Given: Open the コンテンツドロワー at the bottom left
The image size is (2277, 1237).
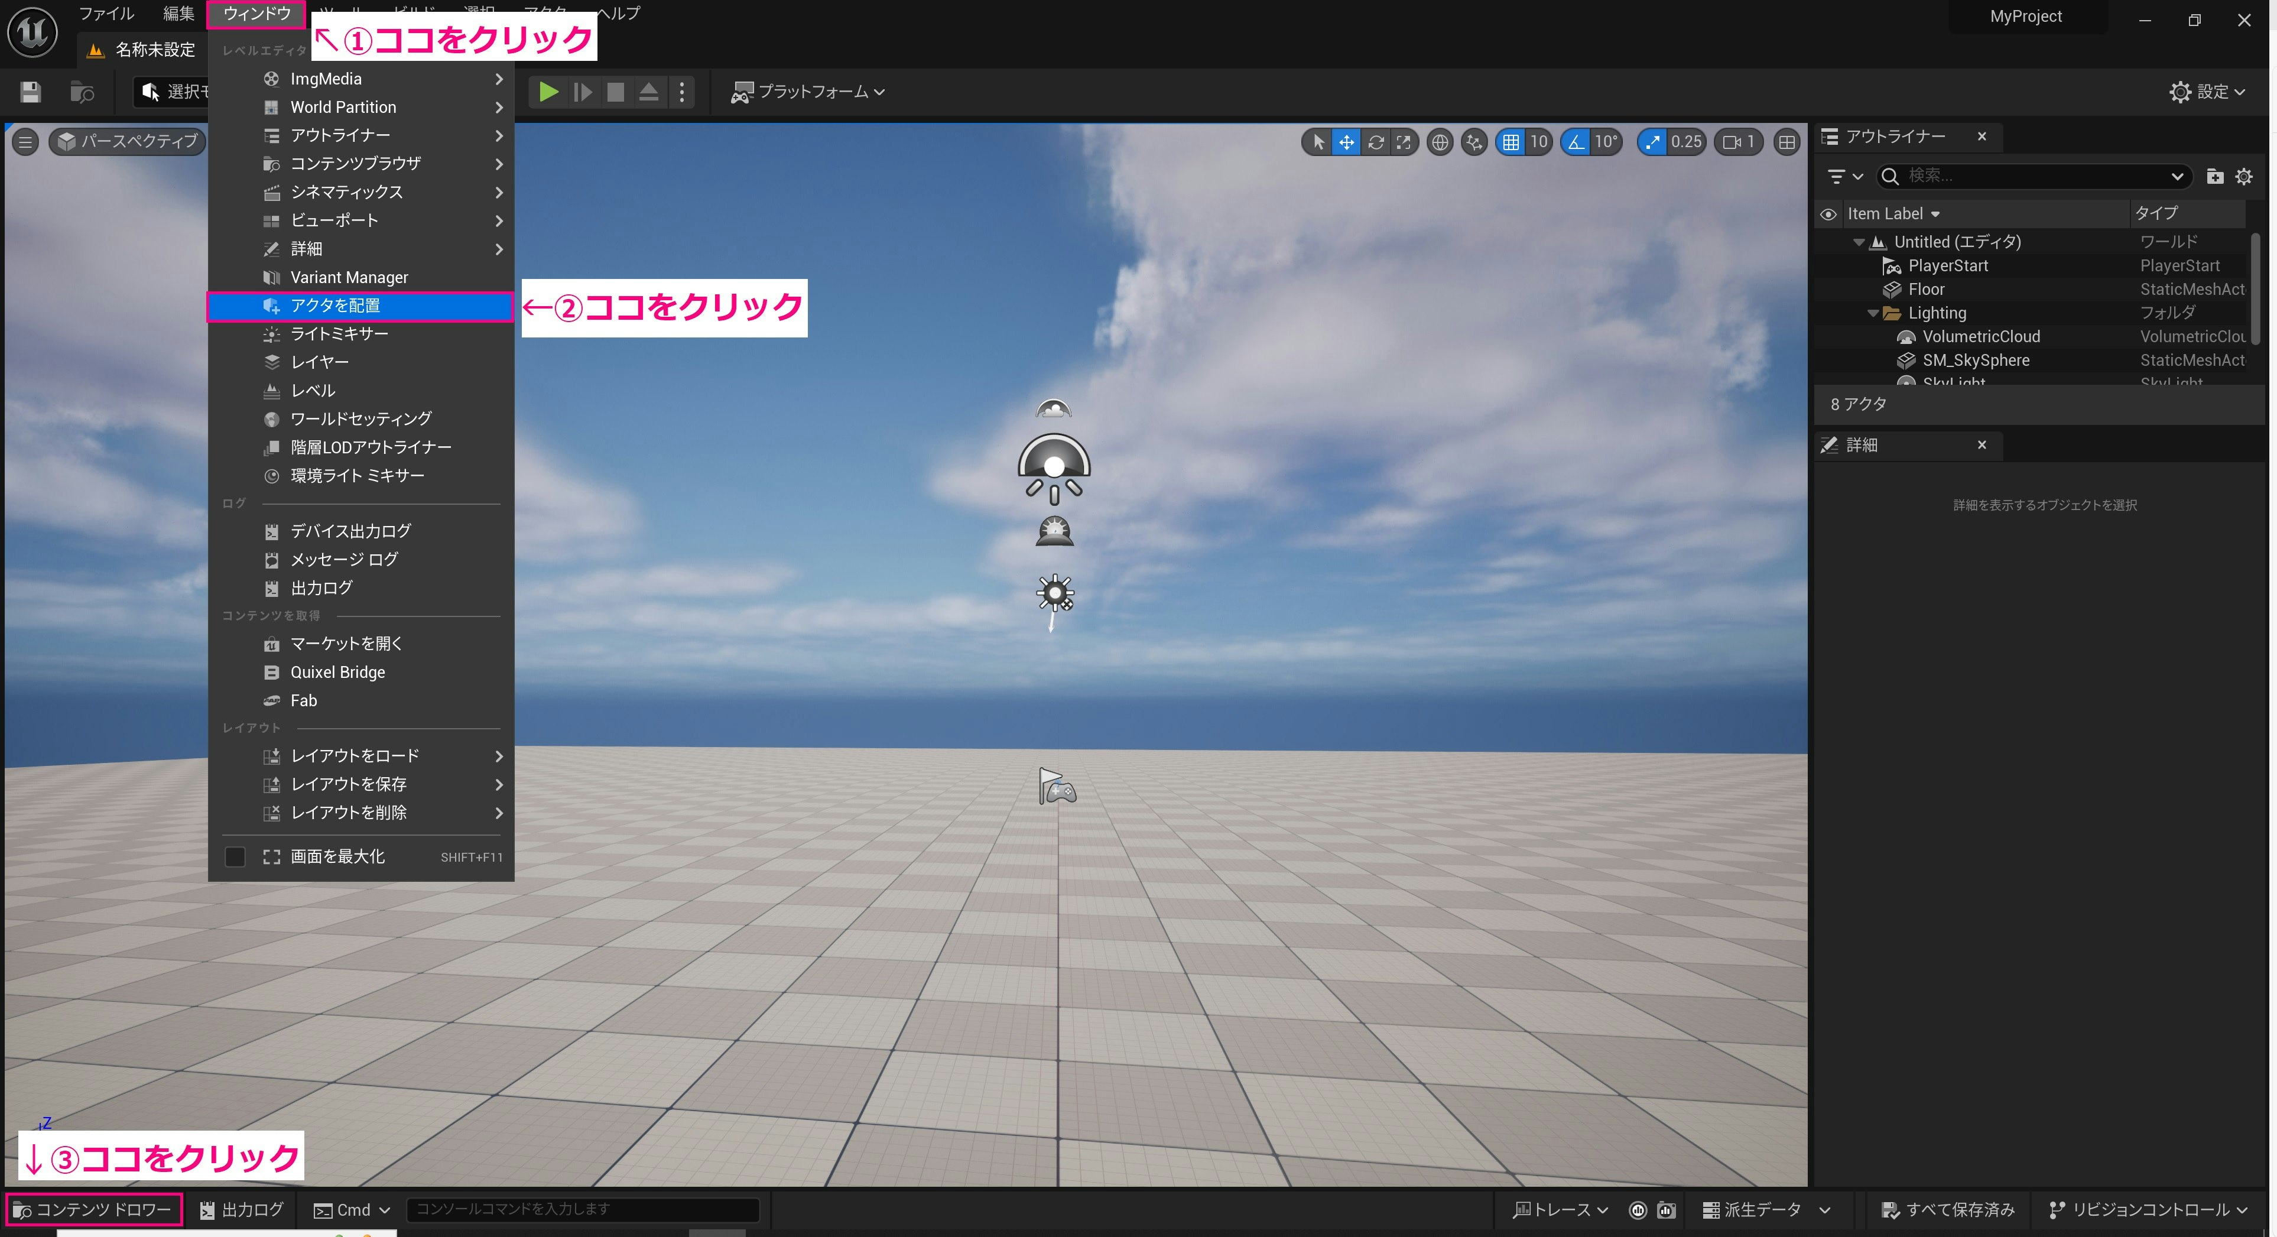Looking at the screenshot, I should (x=93, y=1209).
